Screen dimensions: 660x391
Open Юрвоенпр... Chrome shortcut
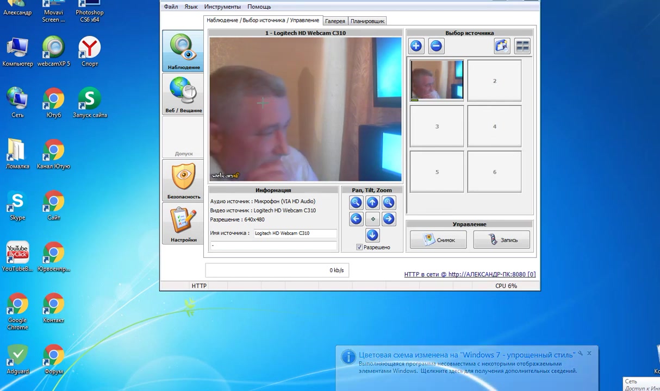pyautogui.click(x=53, y=257)
